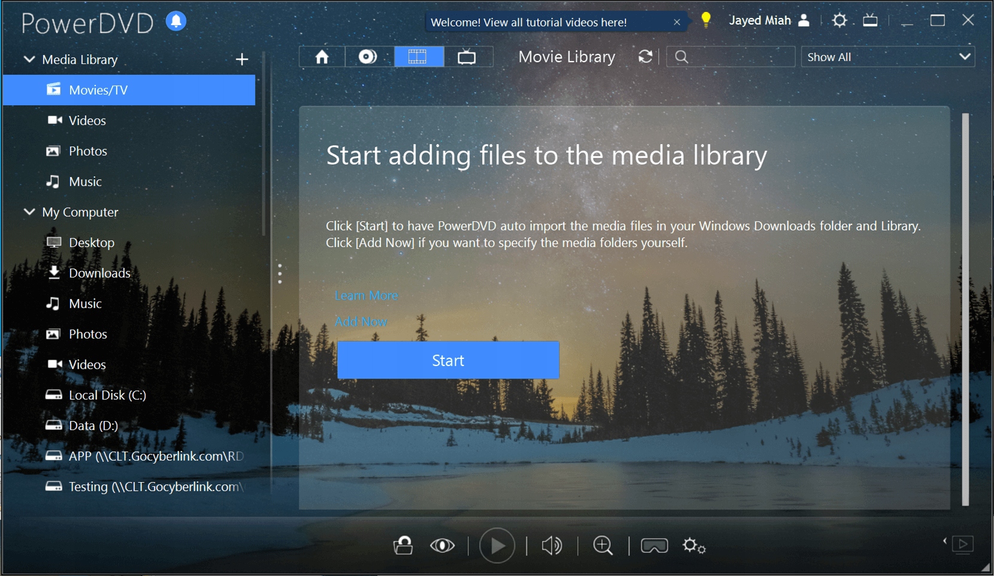
Task: Open the Show All dropdown
Action: pos(887,57)
